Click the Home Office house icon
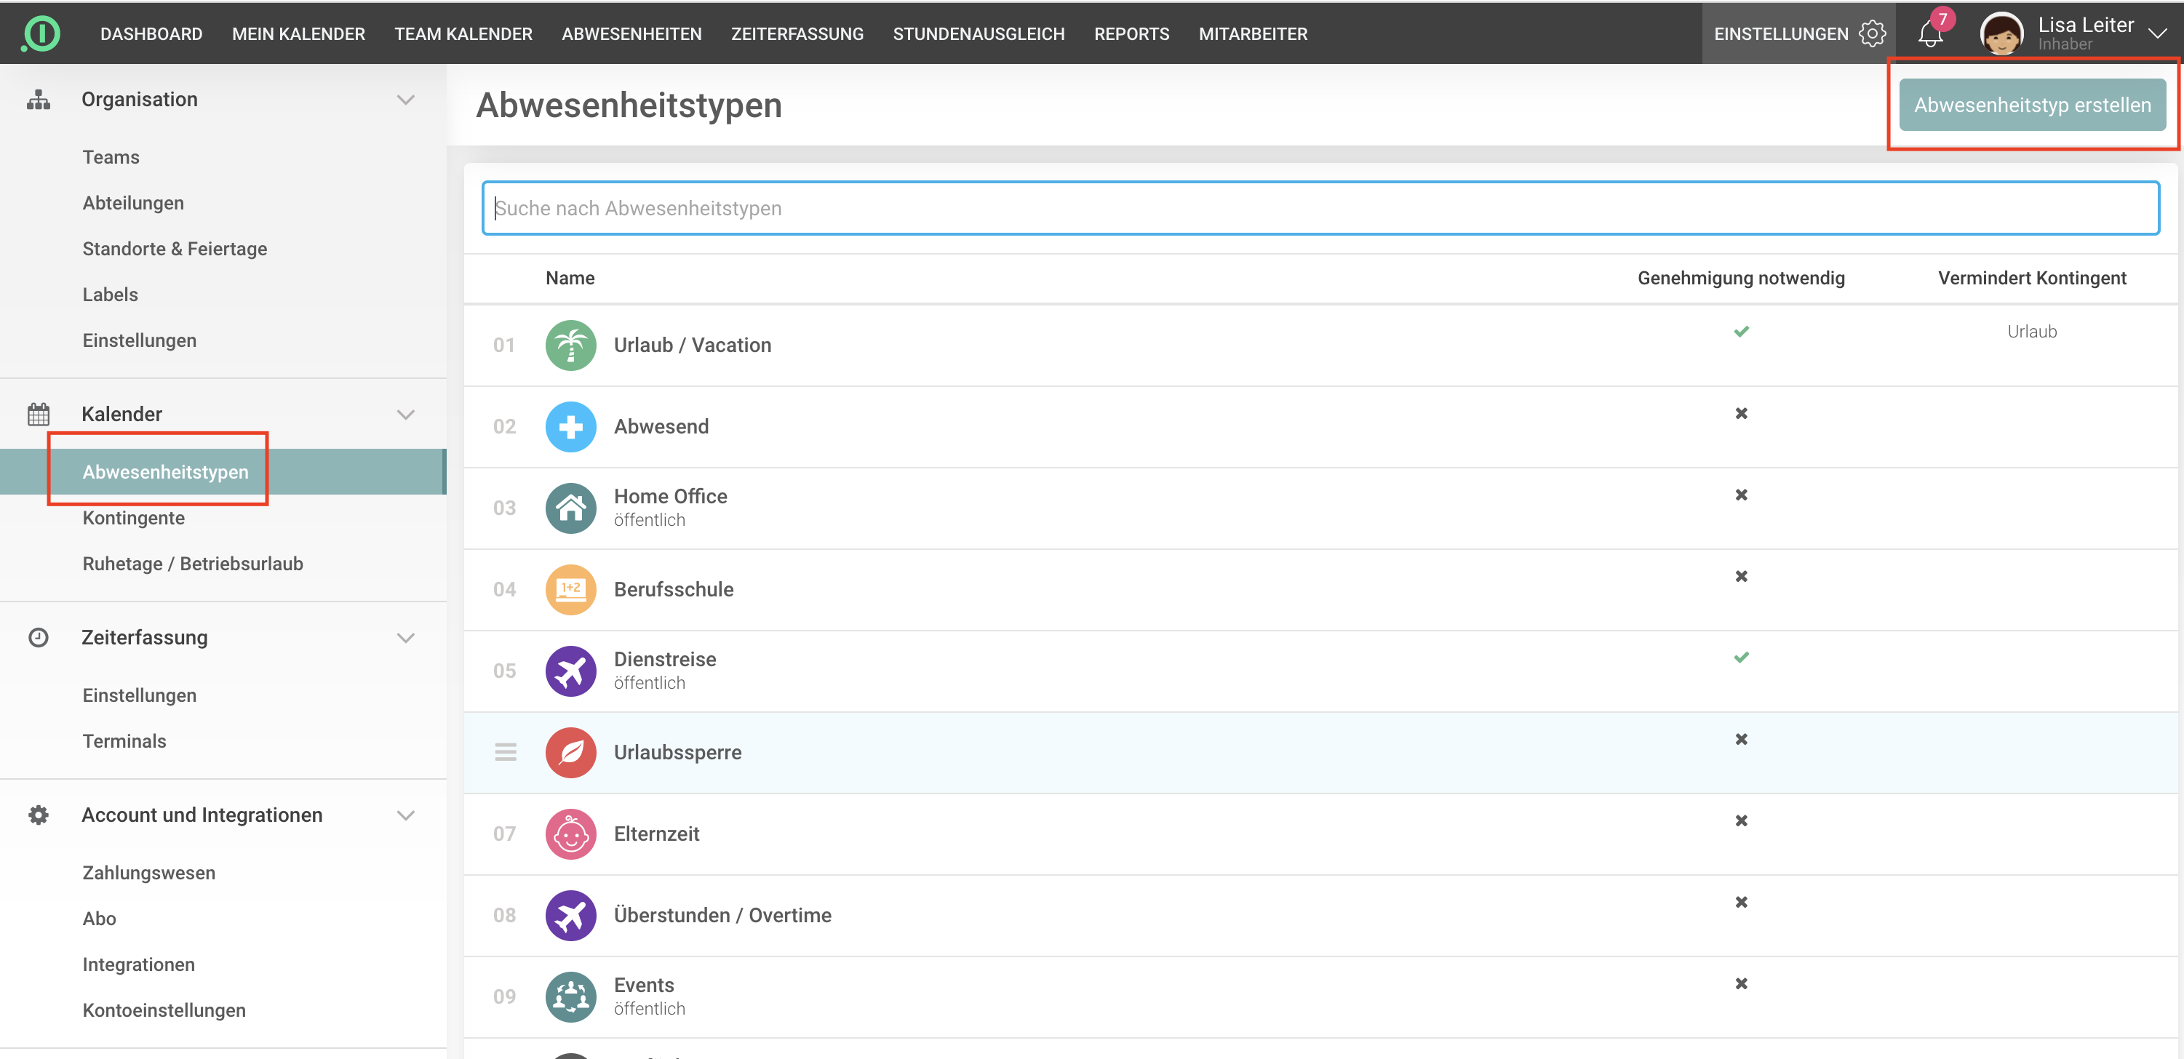Viewport: 2184px width, 1059px height. click(570, 508)
